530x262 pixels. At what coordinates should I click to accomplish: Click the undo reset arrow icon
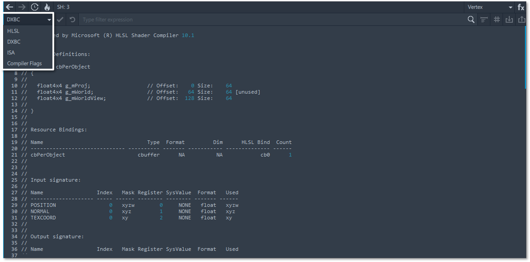[x=72, y=20]
